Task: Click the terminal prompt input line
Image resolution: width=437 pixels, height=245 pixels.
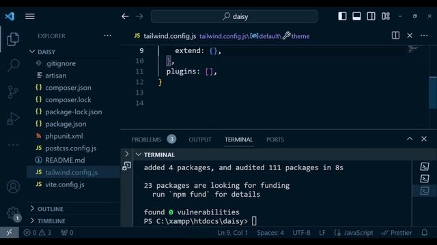Action: (200, 221)
